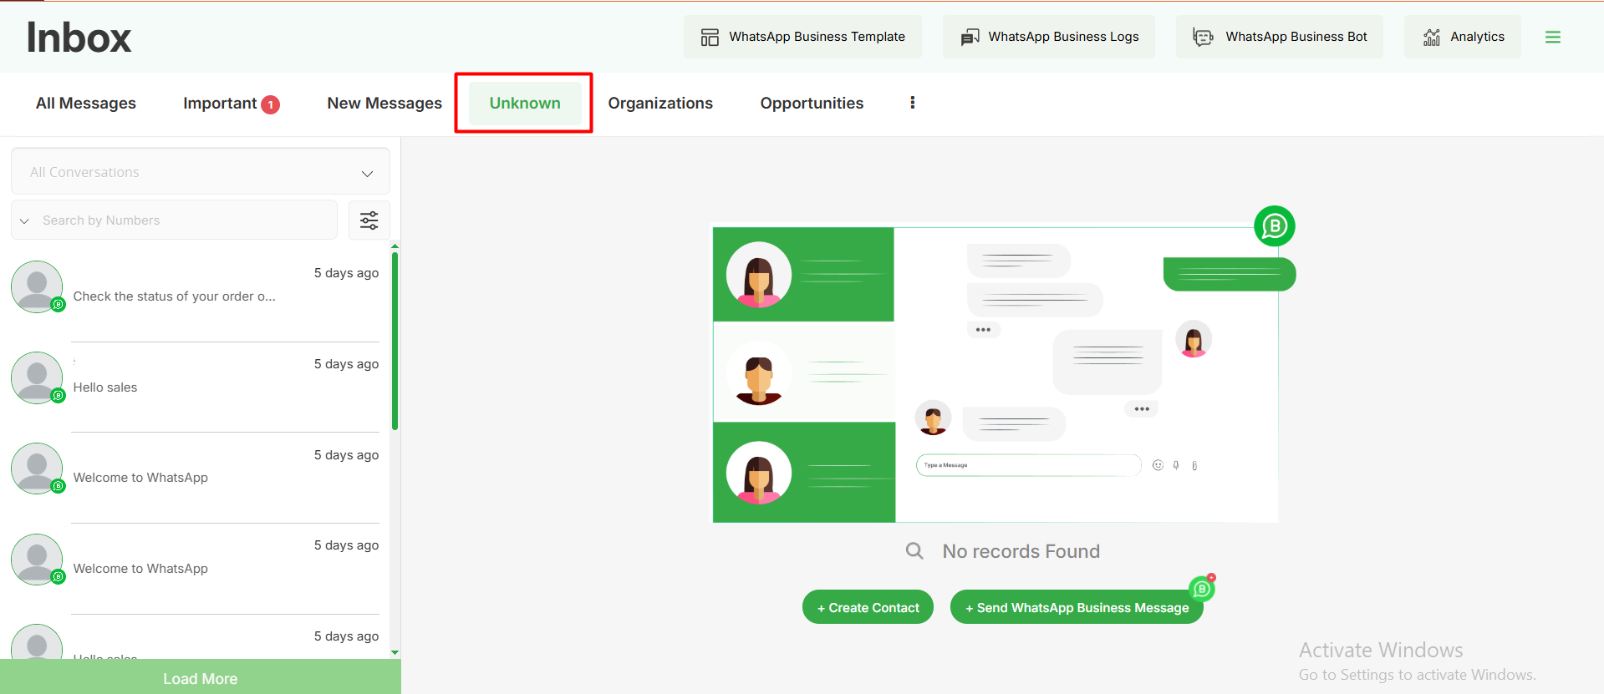The image size is (1604, 694).
Task: Click scroll down arrow of conversation list
Action: (395, 652)
